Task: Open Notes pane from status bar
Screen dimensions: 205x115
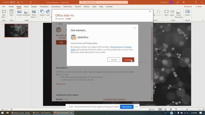Action: (x=152, y=109)
